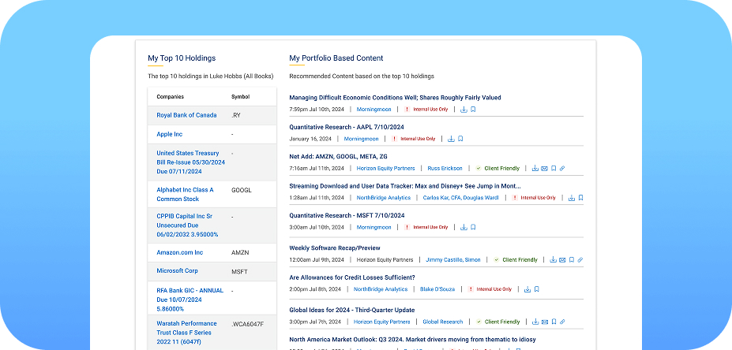Open Weekly Software Recap/Preview article
The image size is (732, 350).
coord(335,248)
